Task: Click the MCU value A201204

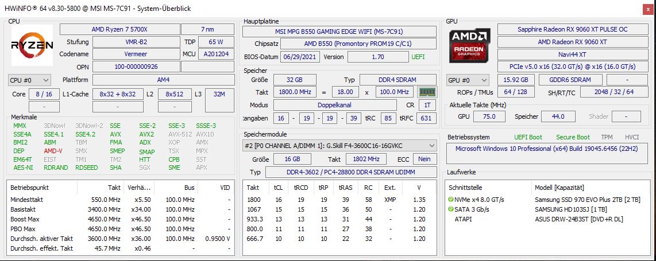Action: [216, 54]
